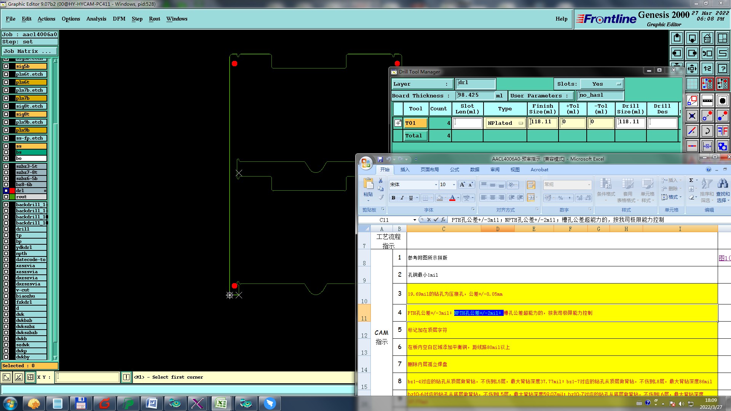Click the undo view arrow icon

point(707,54)
